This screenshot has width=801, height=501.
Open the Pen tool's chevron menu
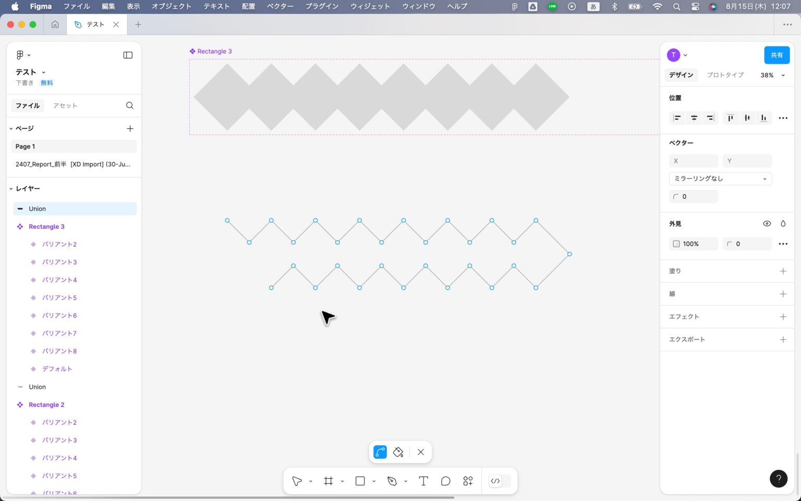(406, 481)
